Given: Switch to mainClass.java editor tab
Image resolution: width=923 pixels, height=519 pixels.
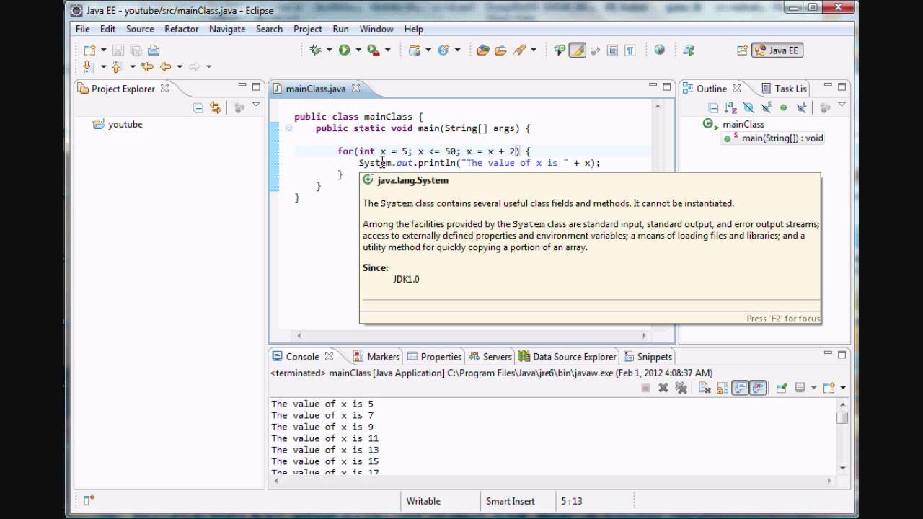Looking at the screenshot, I should (315, 89).
